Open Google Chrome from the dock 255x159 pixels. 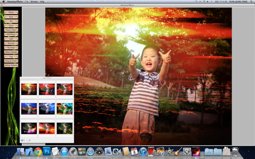tap(38, 152)
